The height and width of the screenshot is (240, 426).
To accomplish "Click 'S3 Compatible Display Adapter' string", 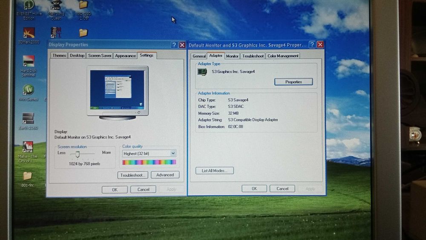I will (253, 120).
